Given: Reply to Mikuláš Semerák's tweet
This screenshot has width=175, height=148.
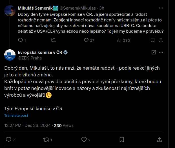Looking at the screenshot, I should 20,40.
